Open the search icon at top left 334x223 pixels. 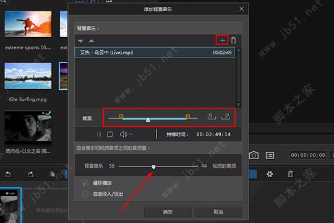pyautogui.click(x=4, y=2)
